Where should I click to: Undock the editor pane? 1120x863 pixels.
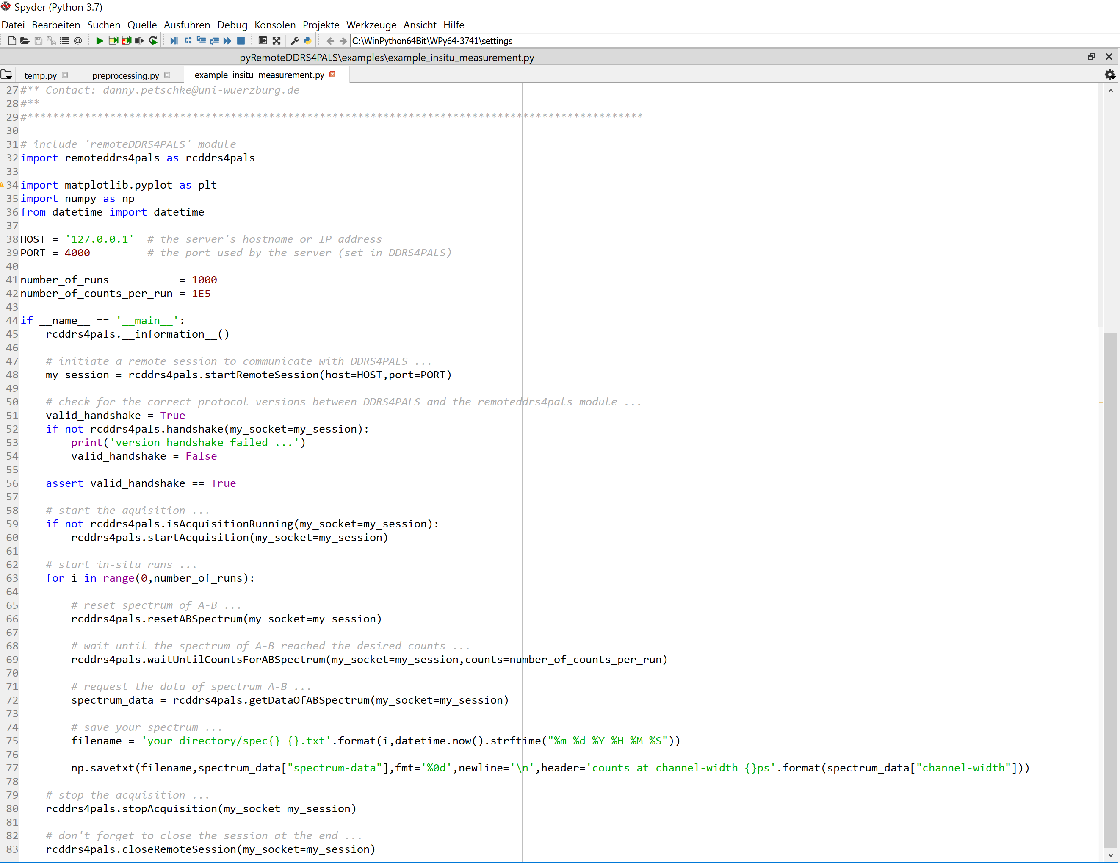(1091, 57)
